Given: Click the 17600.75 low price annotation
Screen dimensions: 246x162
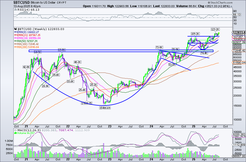Looking at the screenshot, I should [87, 103].
